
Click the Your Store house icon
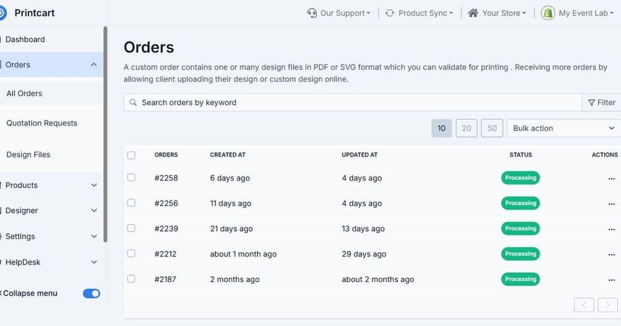pyautogui.click(x=473, y=13)
